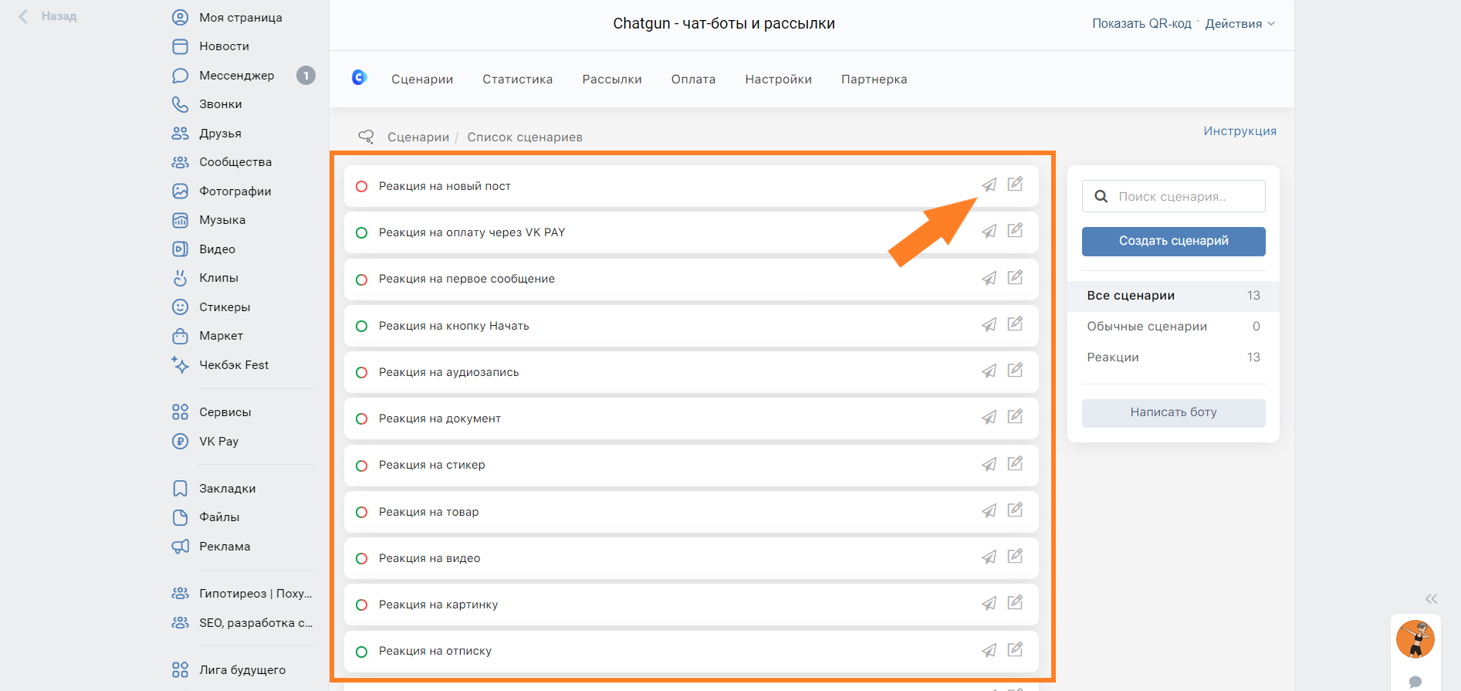Edit Реакция на стикер scenario
Viewport: 1461px width, 691px height.
click(1015, 463)
